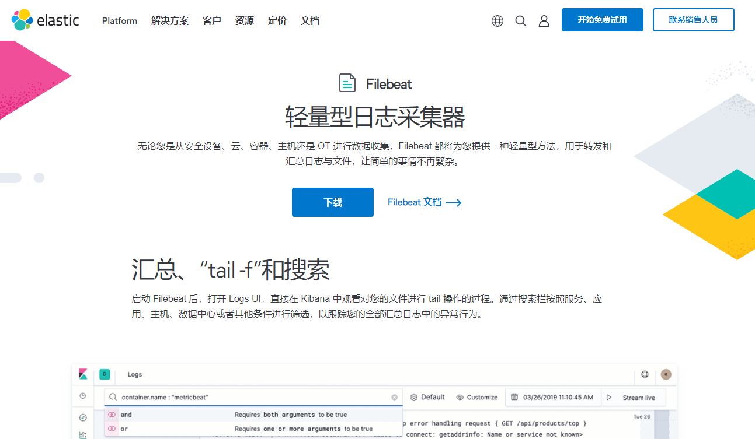Image resolution: width=755 pixels, height=439 pixels.
Task: Select the 'or' query suggestion
Action: 253,429
